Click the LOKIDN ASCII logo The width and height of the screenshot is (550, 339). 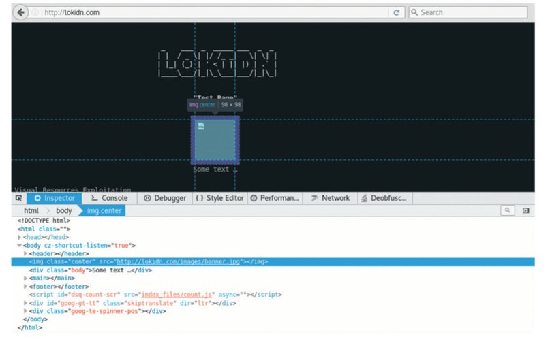point(217,64)
